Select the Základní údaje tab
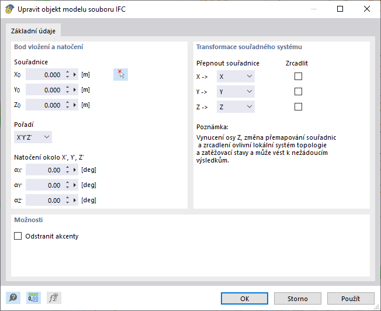Screen dimensions: 381x311 (x=33, y=31)
